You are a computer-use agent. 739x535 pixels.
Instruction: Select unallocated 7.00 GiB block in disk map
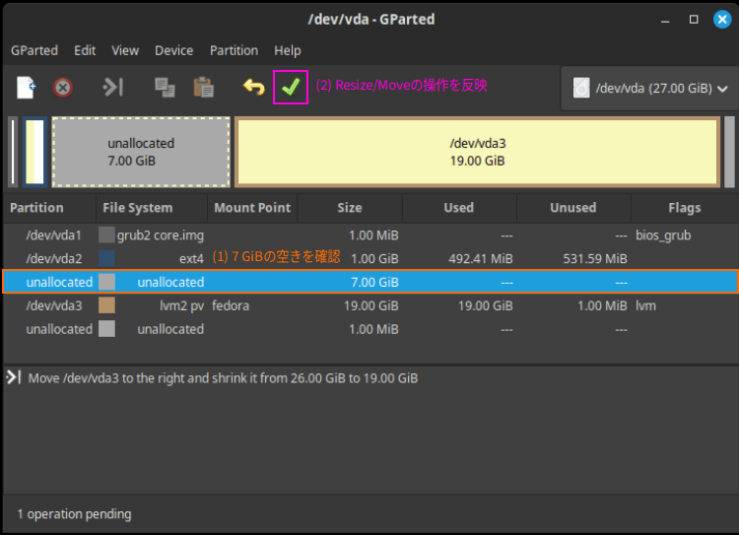pos(141,152)
